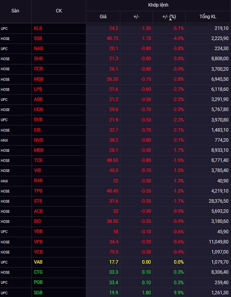The image size is (231, 297).
Task: Open stock ticker EIB
Action: [37, 130]
